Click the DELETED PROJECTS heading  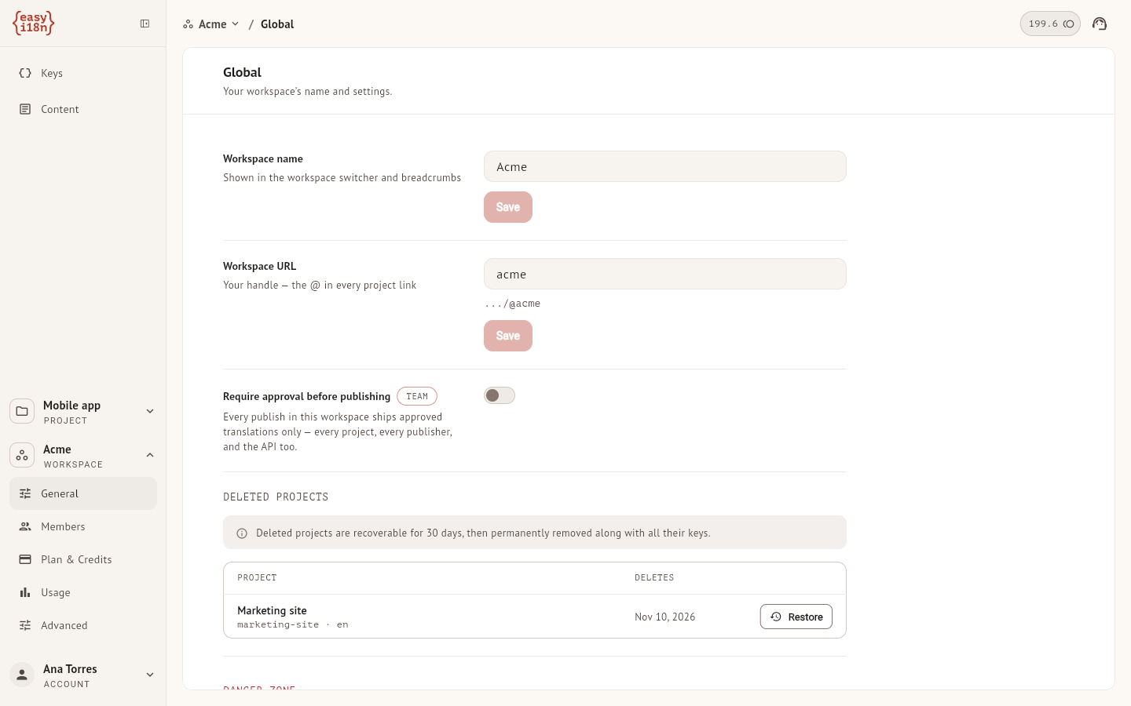click(276, 497)
